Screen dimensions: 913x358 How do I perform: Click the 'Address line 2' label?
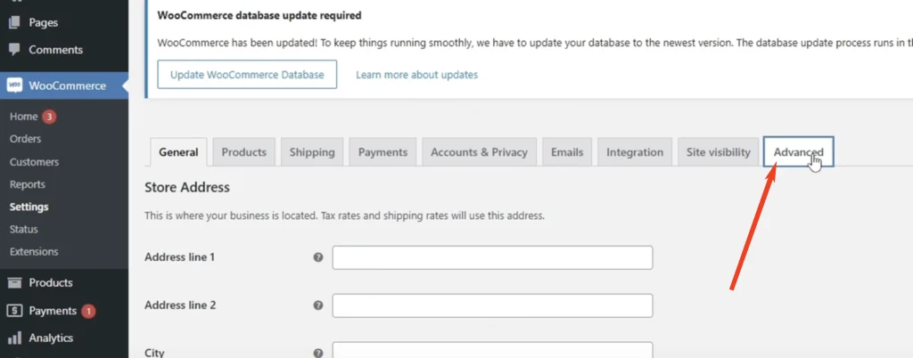pos(180,305)
